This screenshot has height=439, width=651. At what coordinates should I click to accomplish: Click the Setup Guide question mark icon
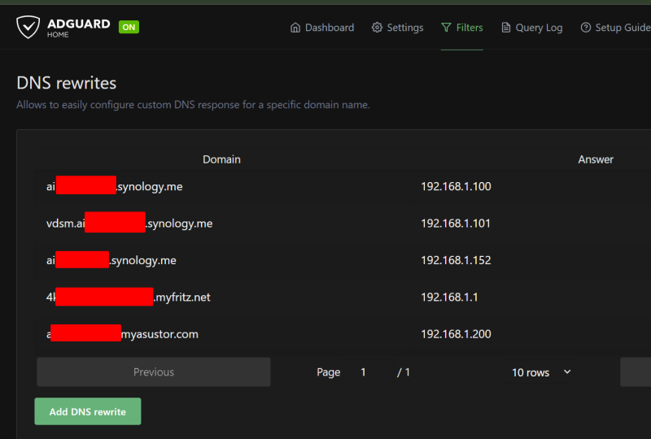click(x=585, y=28)
